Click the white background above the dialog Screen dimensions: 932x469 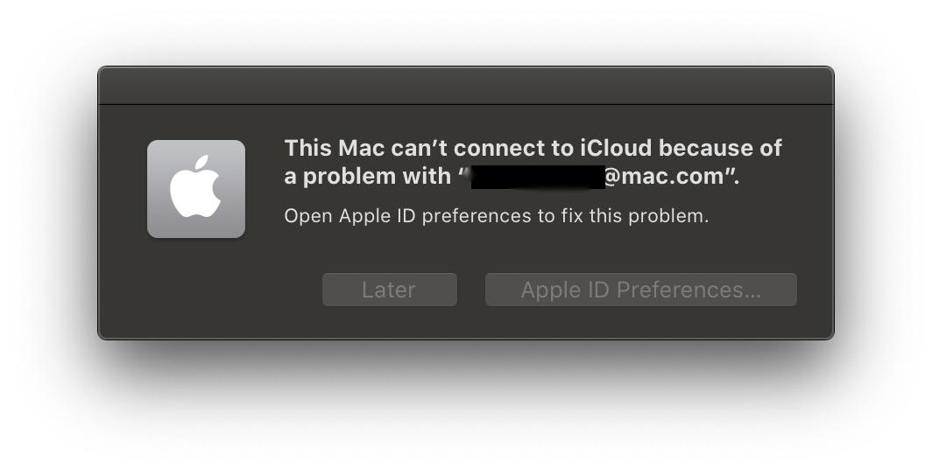coord(465,31)
